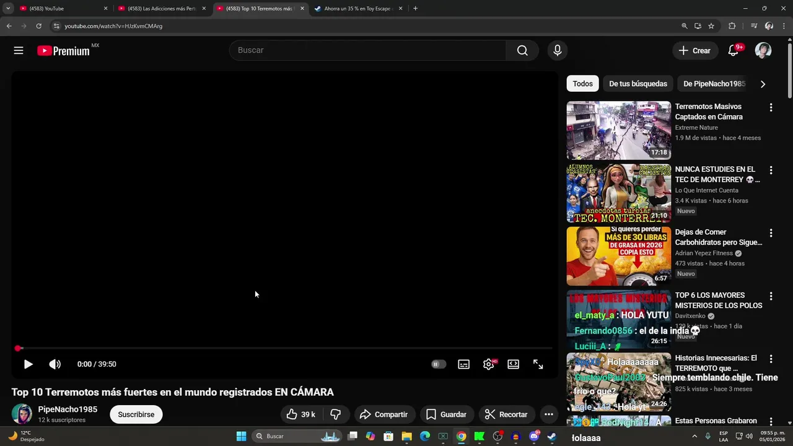Viewport: 793px width, 446px height.
Task: Switch to Las Adicciones más browser tab
Action: (x=162, y=9)
